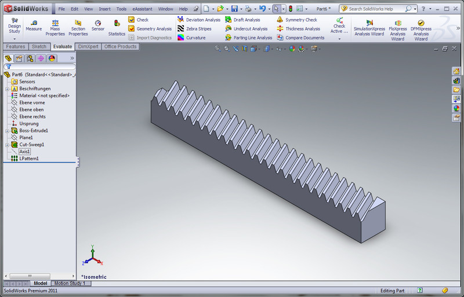Expand the Cut-Sweep1 feature node
Viewport: 464px width, 297px height.
7,145
